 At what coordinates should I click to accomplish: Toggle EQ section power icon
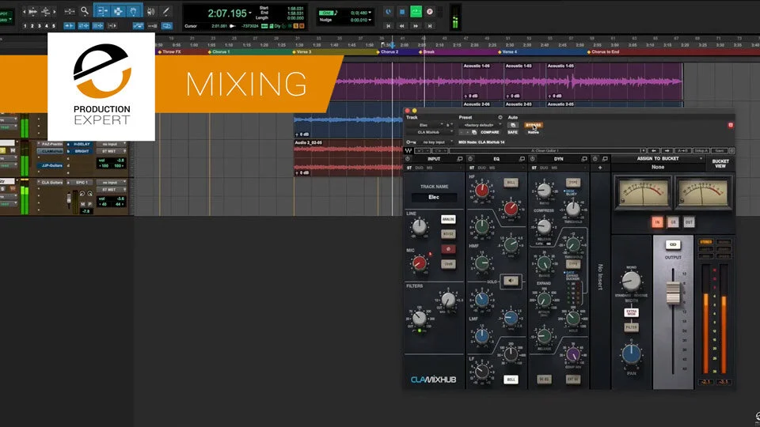(x=470, y=159)
